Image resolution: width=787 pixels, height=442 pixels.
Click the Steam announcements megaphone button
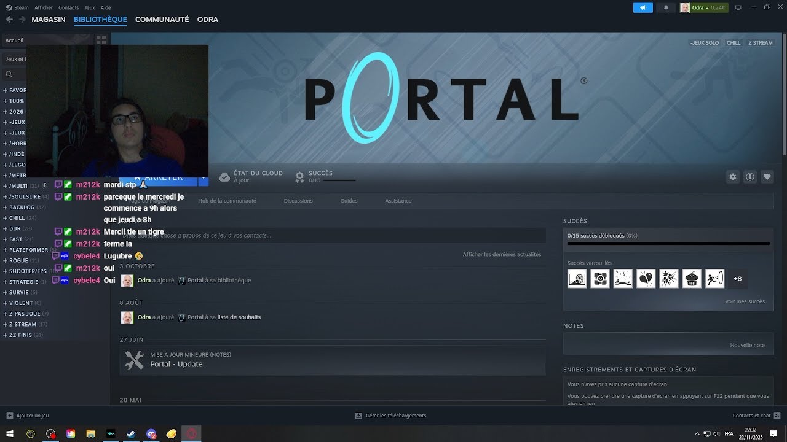point(643,8)
